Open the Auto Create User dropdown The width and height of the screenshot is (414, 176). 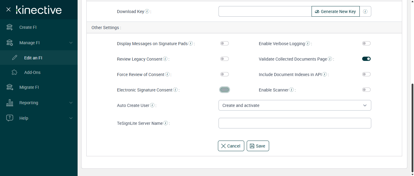295,105
